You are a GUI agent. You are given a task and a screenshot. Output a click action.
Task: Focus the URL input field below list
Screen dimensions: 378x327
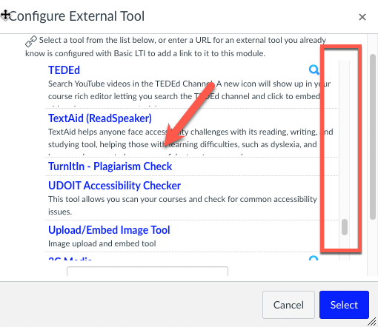pos(147,271)
